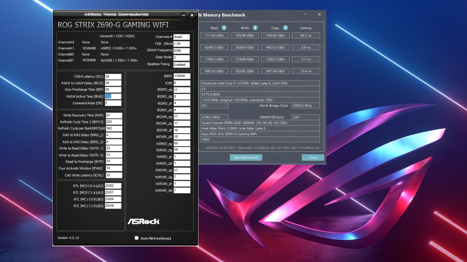Click the memory Copy result 105.06 GB/s
The width and height of the screenshot is (467, 262).
coord(275,36)
